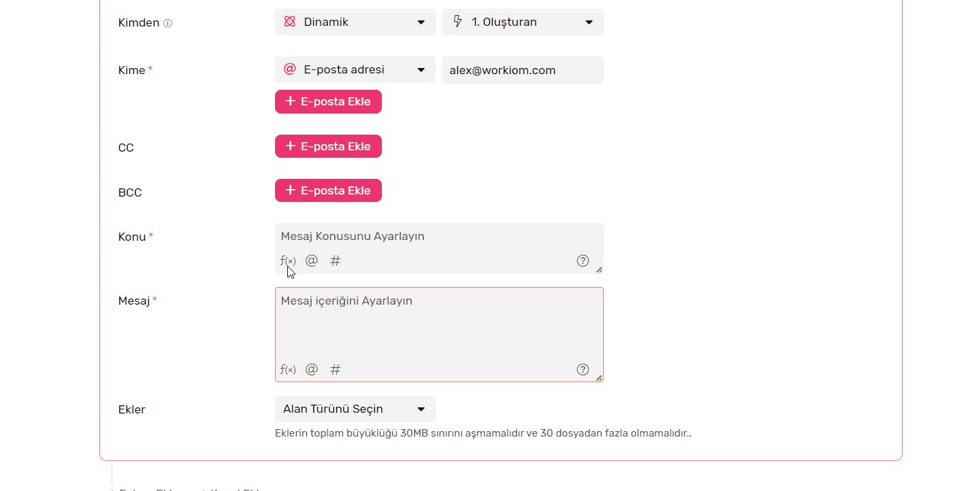Open the help question mark in Konu field
Viewport: 970px width, 491px height.
coord(583,260)
